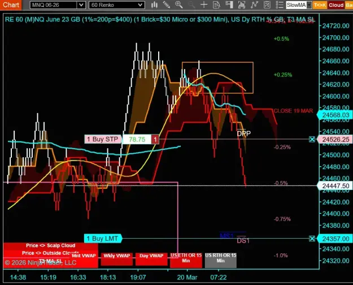353x285 pixels.
Task: Open the indicators line-graph icon
Action: [x=254, y=5]
